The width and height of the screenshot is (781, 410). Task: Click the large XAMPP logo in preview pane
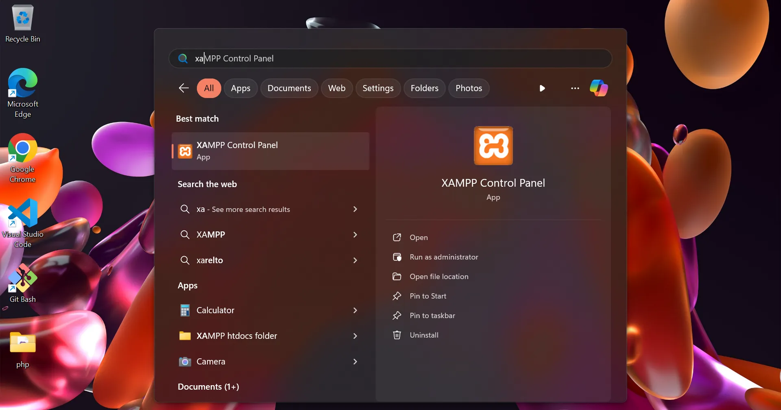[493, 146]
